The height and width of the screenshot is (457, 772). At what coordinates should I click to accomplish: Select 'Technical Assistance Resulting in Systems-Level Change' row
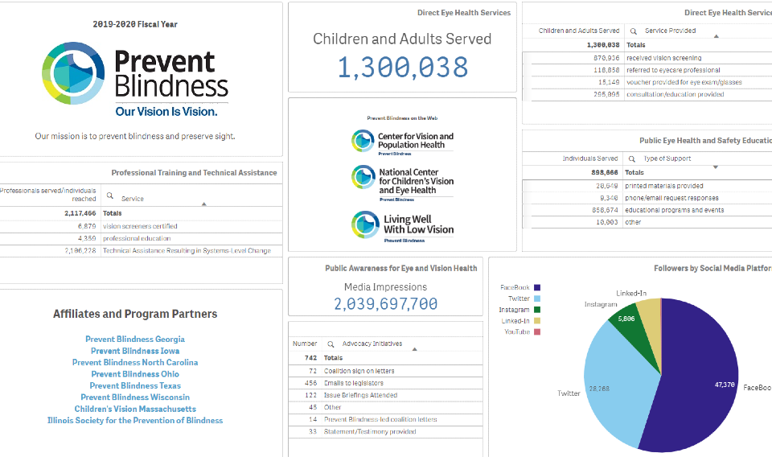coord(142,251)
